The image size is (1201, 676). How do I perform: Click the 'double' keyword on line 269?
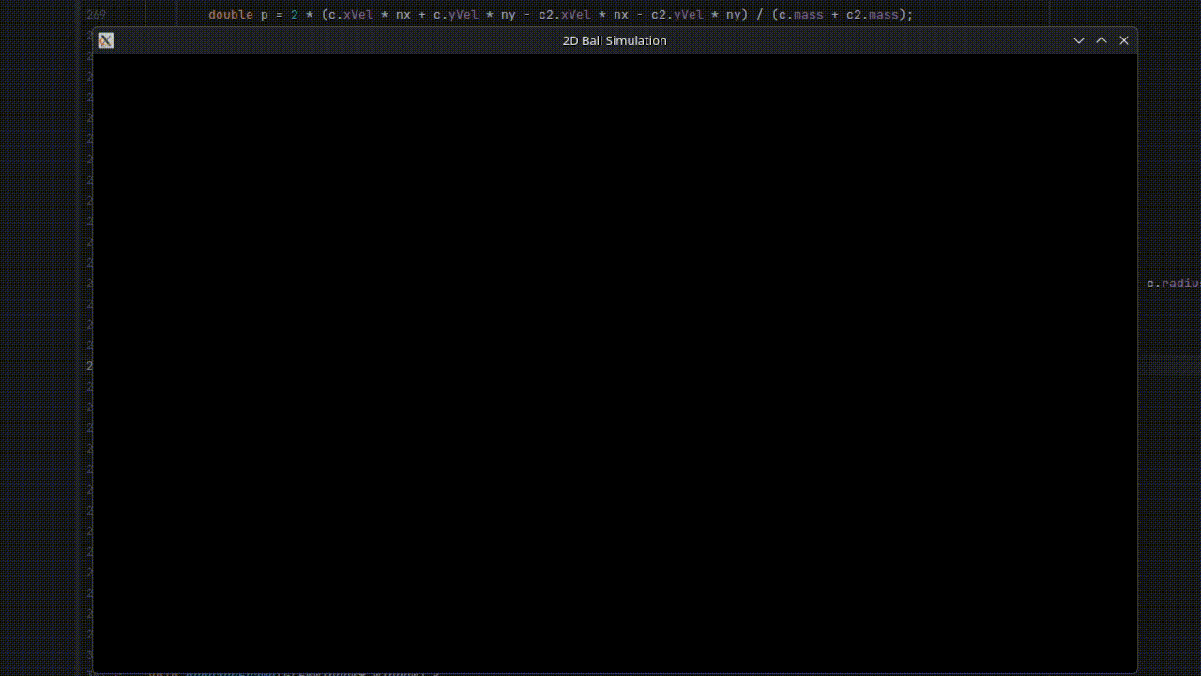tap(231, 15)
